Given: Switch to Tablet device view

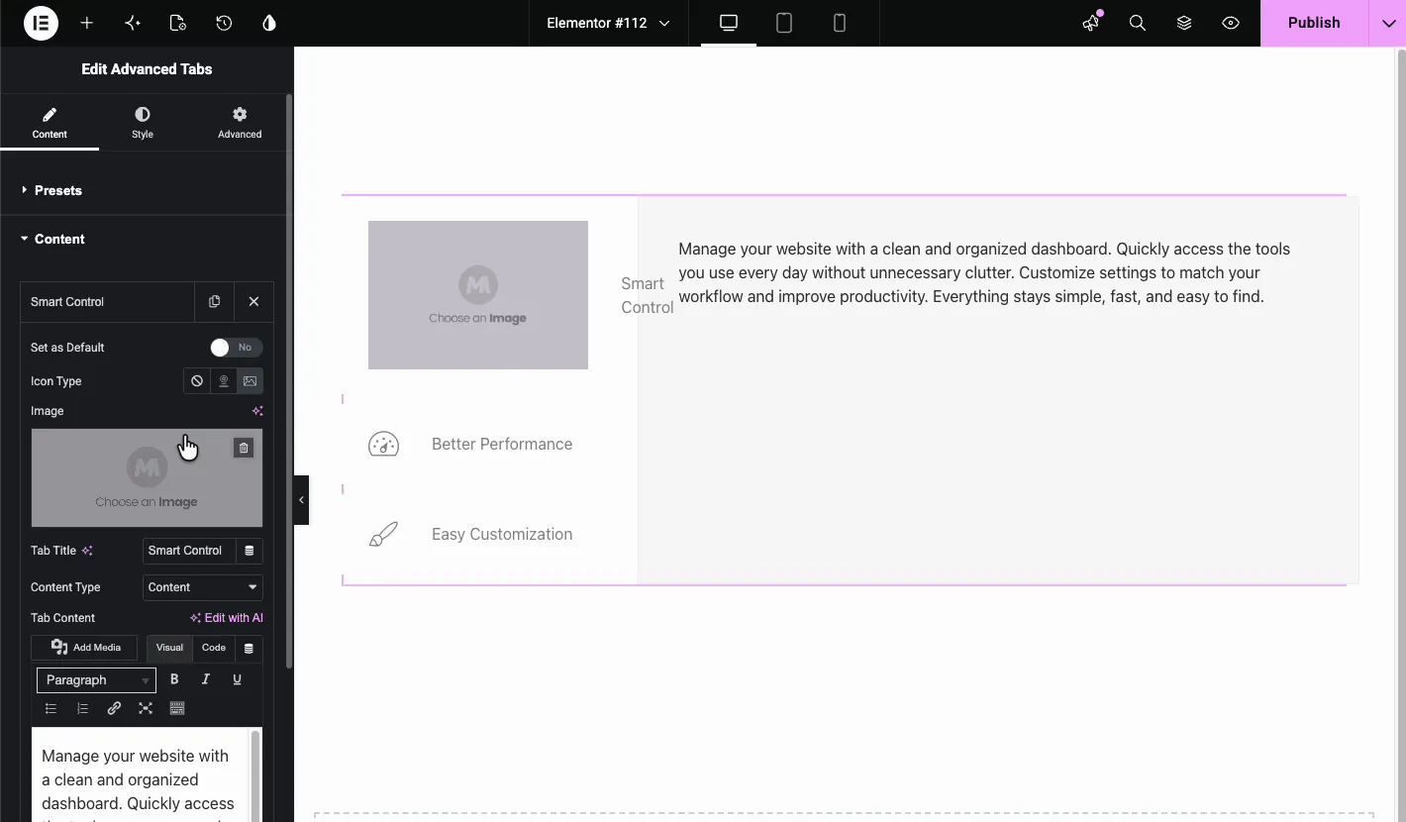Looking at the screenshot, I should (x=784, y=23).
